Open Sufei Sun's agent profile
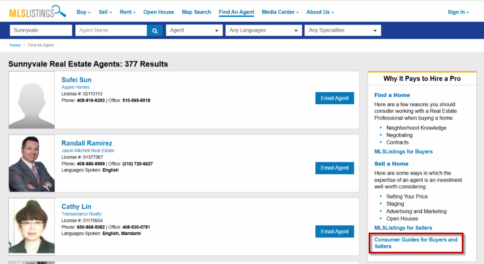Viewport: 484px width, 264px height. coord(77,80)
